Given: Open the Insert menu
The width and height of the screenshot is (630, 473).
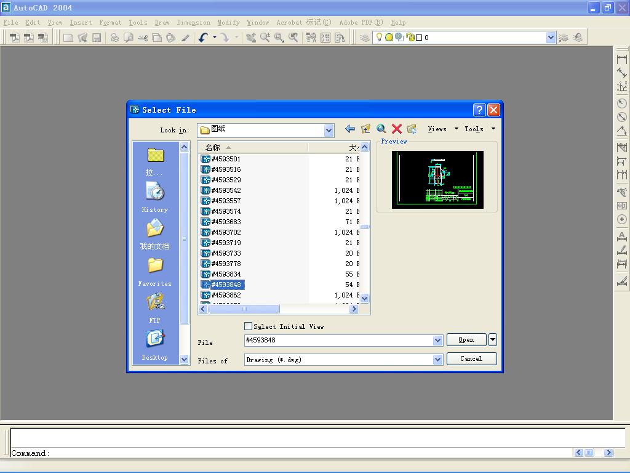Looking at the screenshot, I should 81,23.
